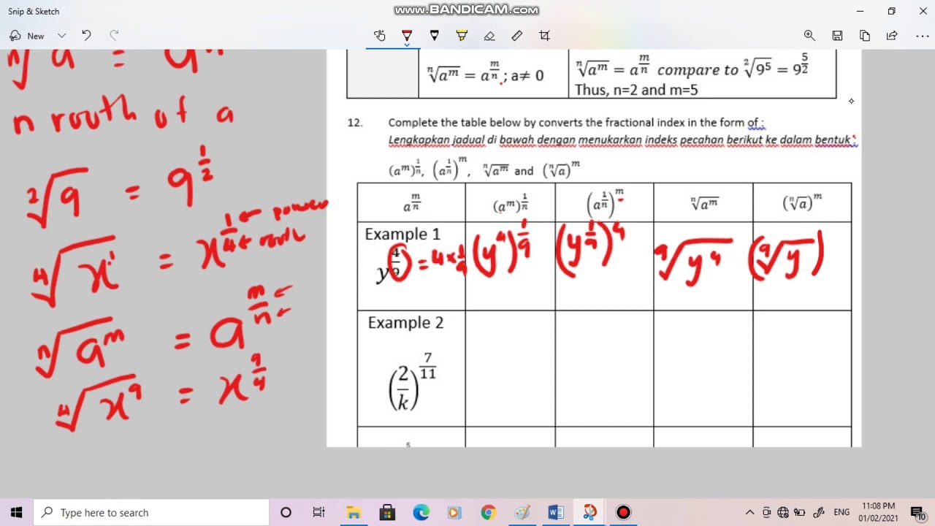Switch the ENG input language
The height and width of the screenshot is (526, 935).
click(841, 512)
